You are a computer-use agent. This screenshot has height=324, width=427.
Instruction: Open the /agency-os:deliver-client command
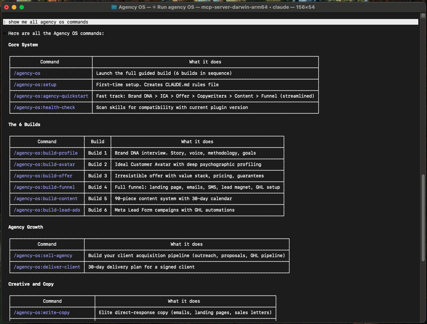46,267
